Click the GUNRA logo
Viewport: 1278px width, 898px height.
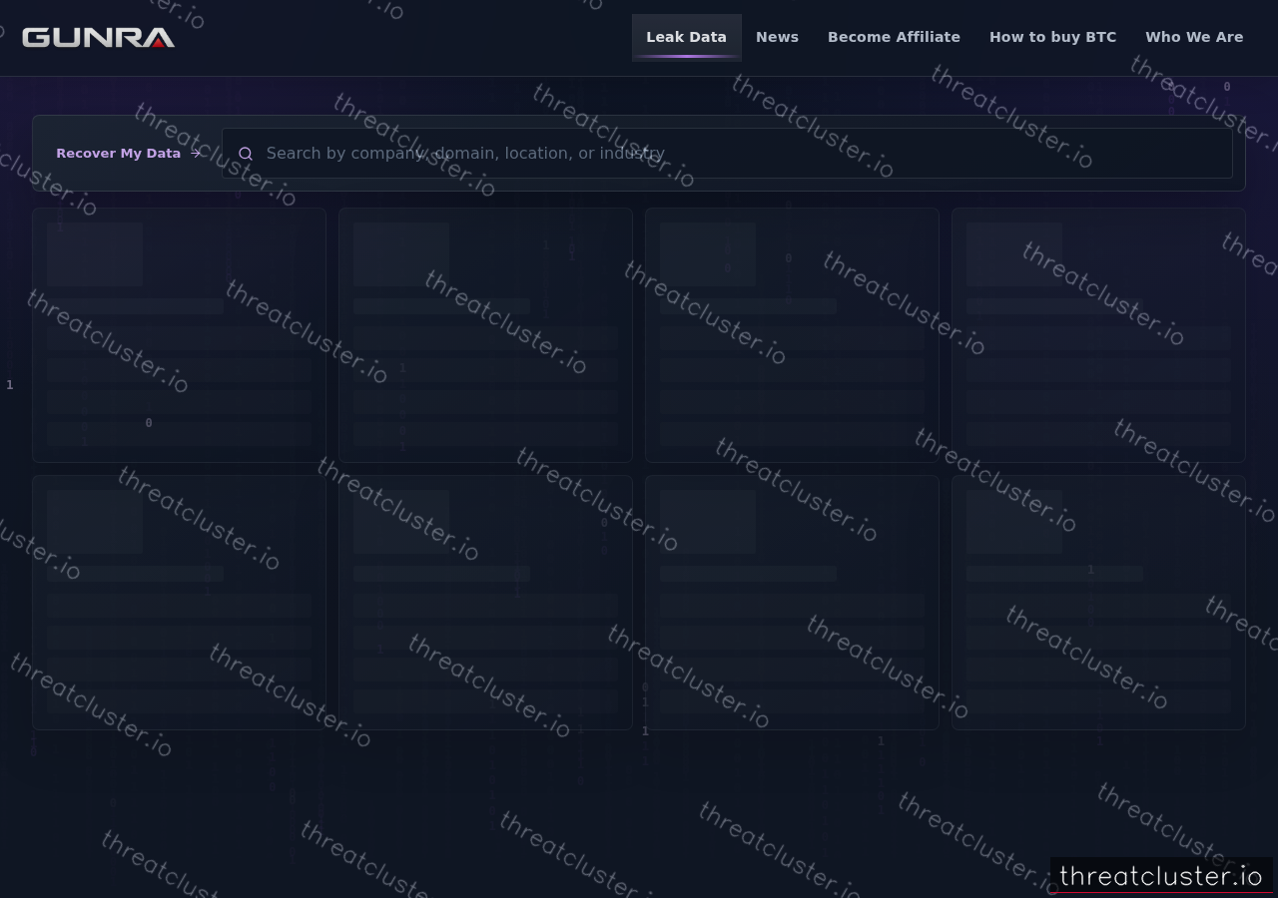click(98, 38)
